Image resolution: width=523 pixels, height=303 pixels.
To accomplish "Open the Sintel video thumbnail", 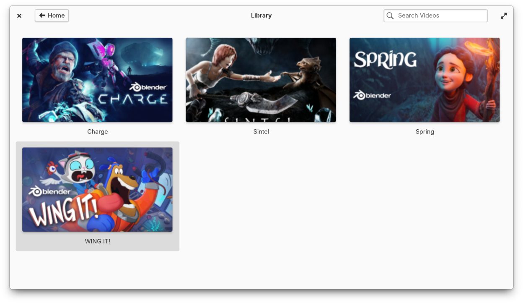I will [261, 80].
